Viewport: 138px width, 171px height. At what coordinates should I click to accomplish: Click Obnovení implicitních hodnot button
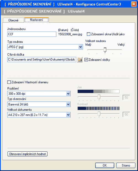27,154
